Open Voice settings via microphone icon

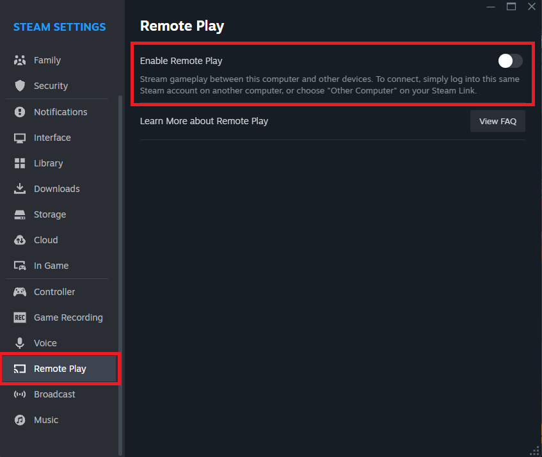pos(19,343)
